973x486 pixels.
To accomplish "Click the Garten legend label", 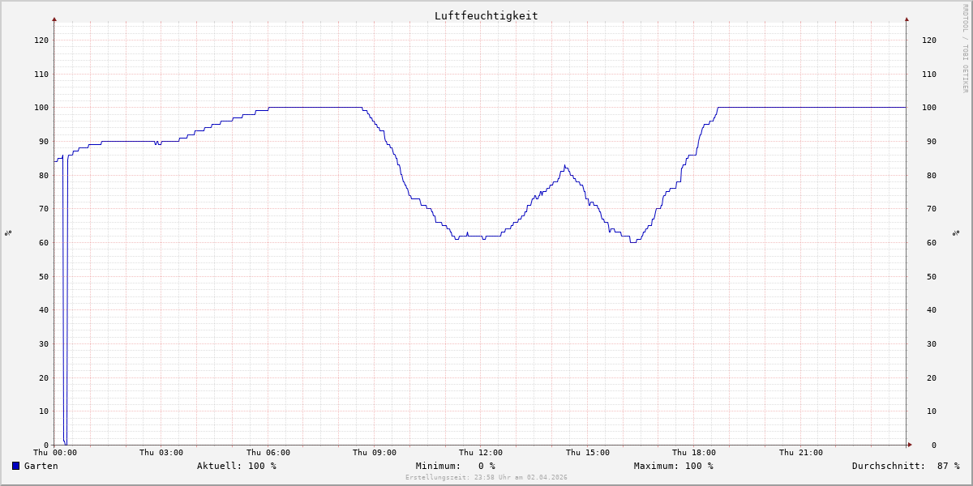I will tap(41, 466).
